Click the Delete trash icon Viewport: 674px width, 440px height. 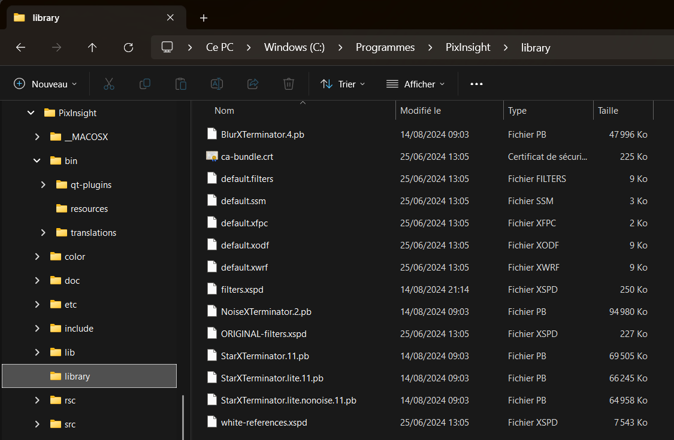tap(289, 84)
